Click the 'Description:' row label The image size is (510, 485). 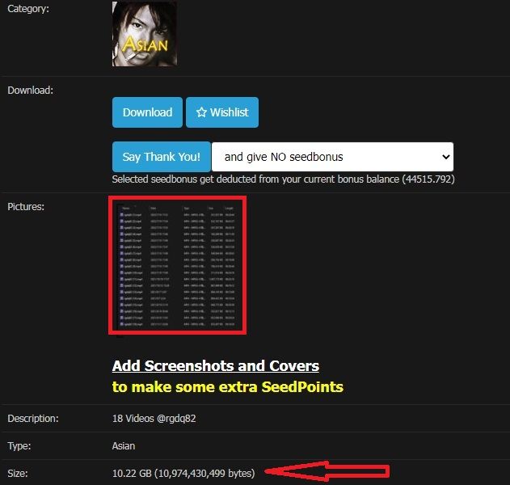pos(33,419)
